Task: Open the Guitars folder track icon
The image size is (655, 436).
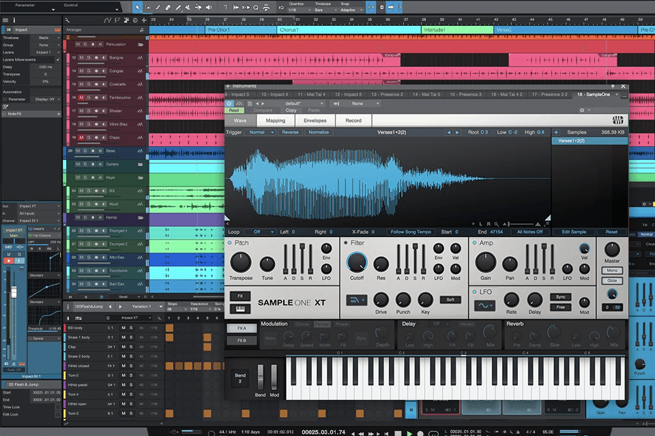Action: pyautogui.click(x=141, y=164)
